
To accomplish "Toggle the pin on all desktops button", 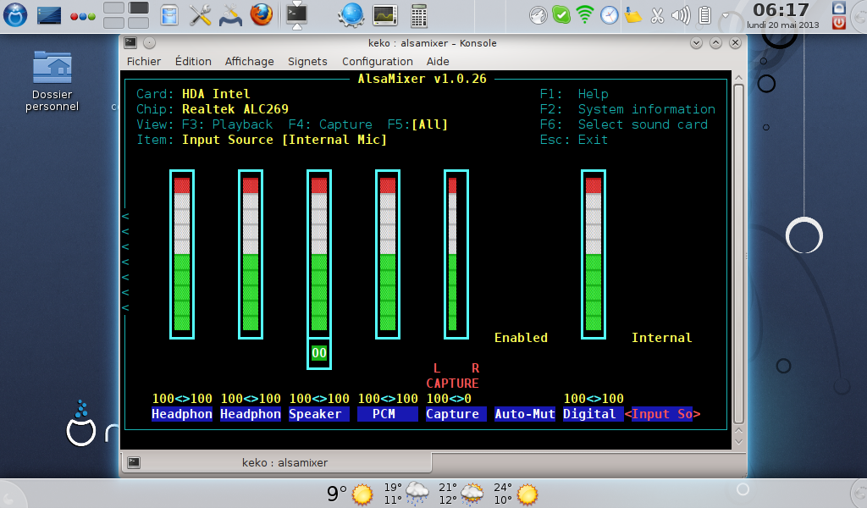I will 149,42.
